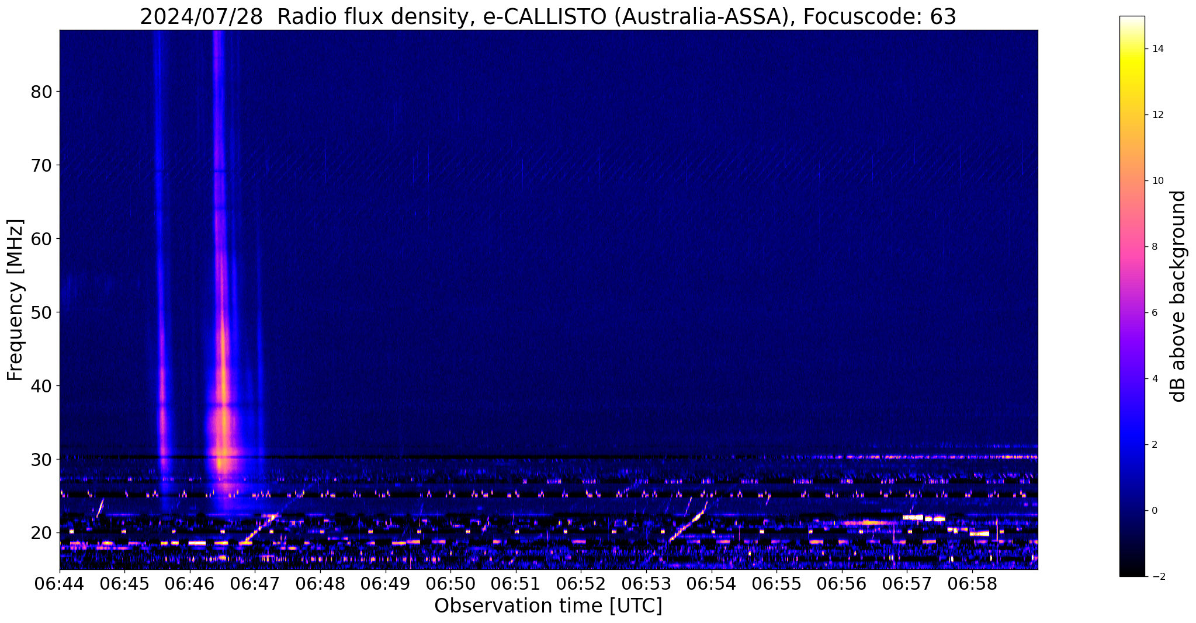Screen dimensions: 1196x623
Task: Click the 80 MHz frequency tick label
Action: click(x=41, y=92)
